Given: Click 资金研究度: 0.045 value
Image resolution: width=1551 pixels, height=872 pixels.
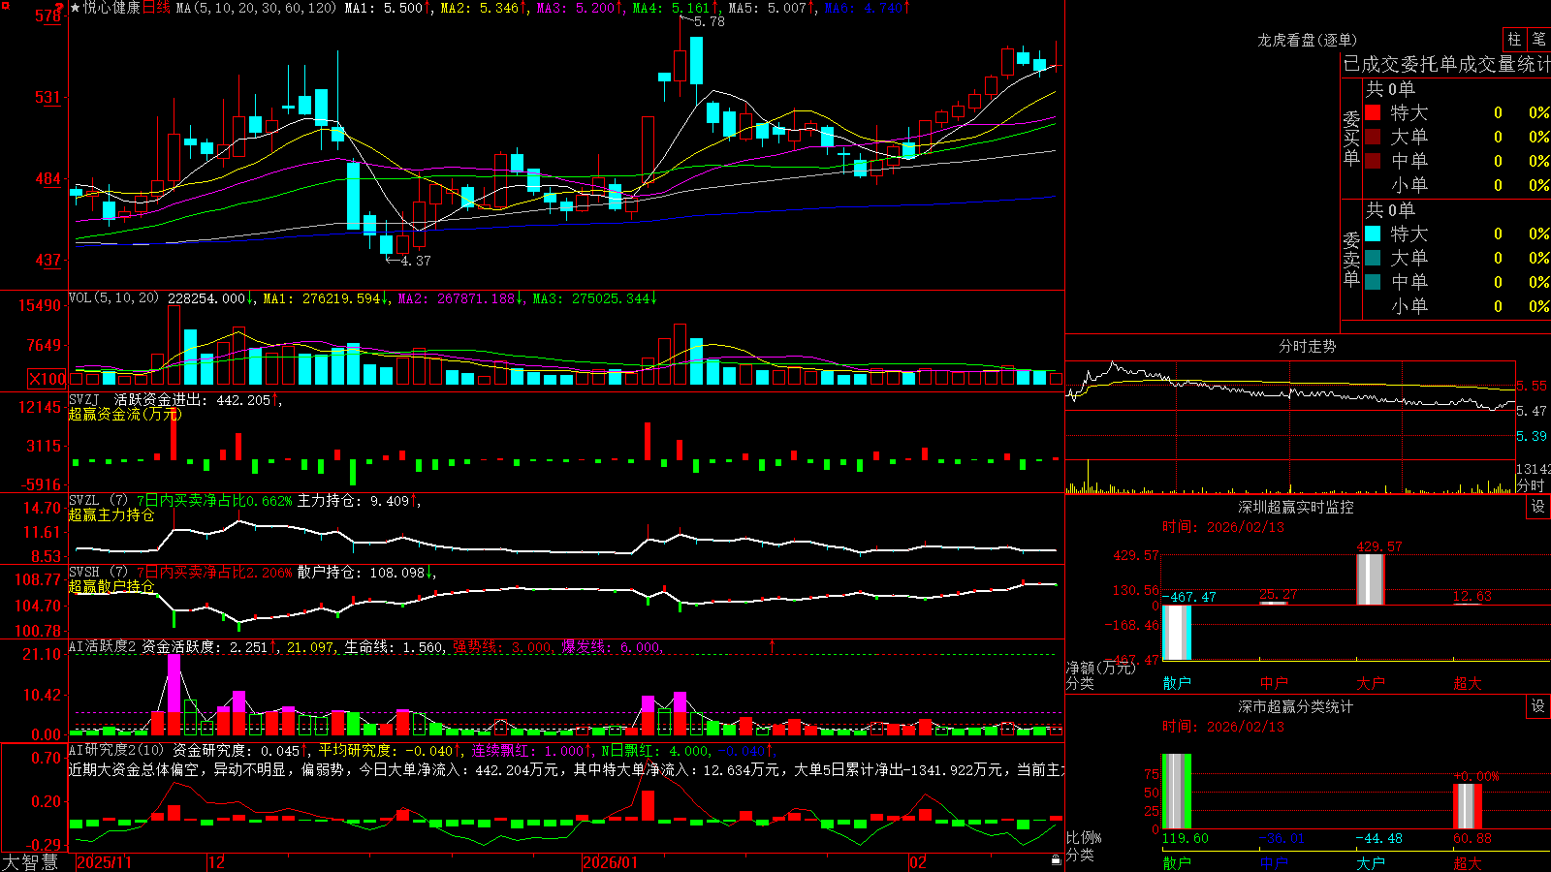Looking at the screenshot, I should pyautogui.click(x=239, y=750).
